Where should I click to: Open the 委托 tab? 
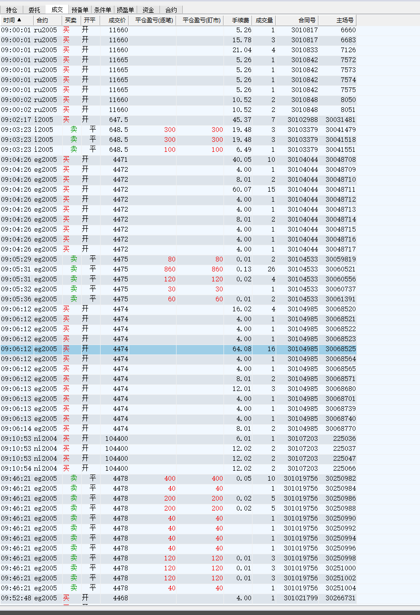34,9
